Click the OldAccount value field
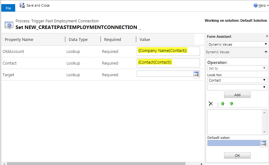269x165 pixels. click(x=168, y=51)
